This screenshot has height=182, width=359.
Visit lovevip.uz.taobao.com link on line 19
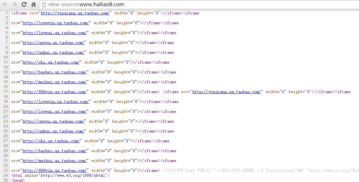pos(56,102)
